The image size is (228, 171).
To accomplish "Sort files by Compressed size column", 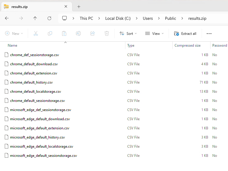I will coord(187,45).
